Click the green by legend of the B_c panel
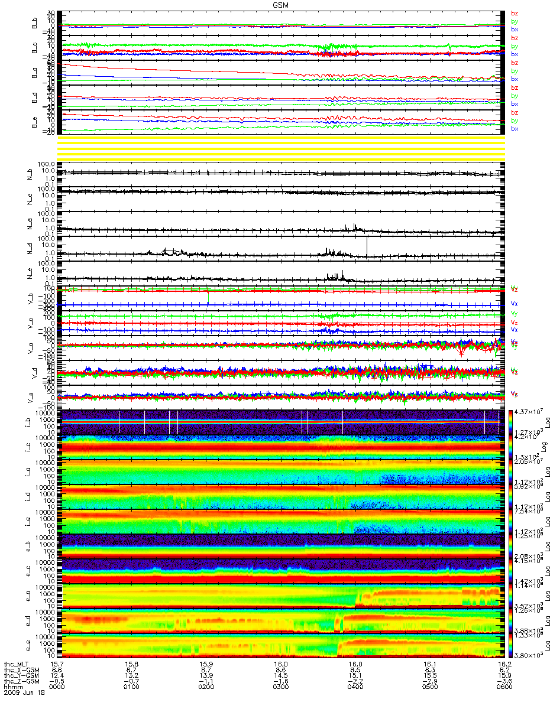This screenshot has height=709, width=550. pos(515,46)
